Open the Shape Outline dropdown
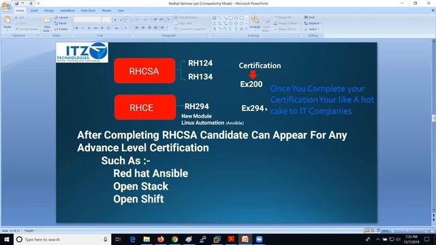This screenshot has height=245, width=436. [285, 23]
